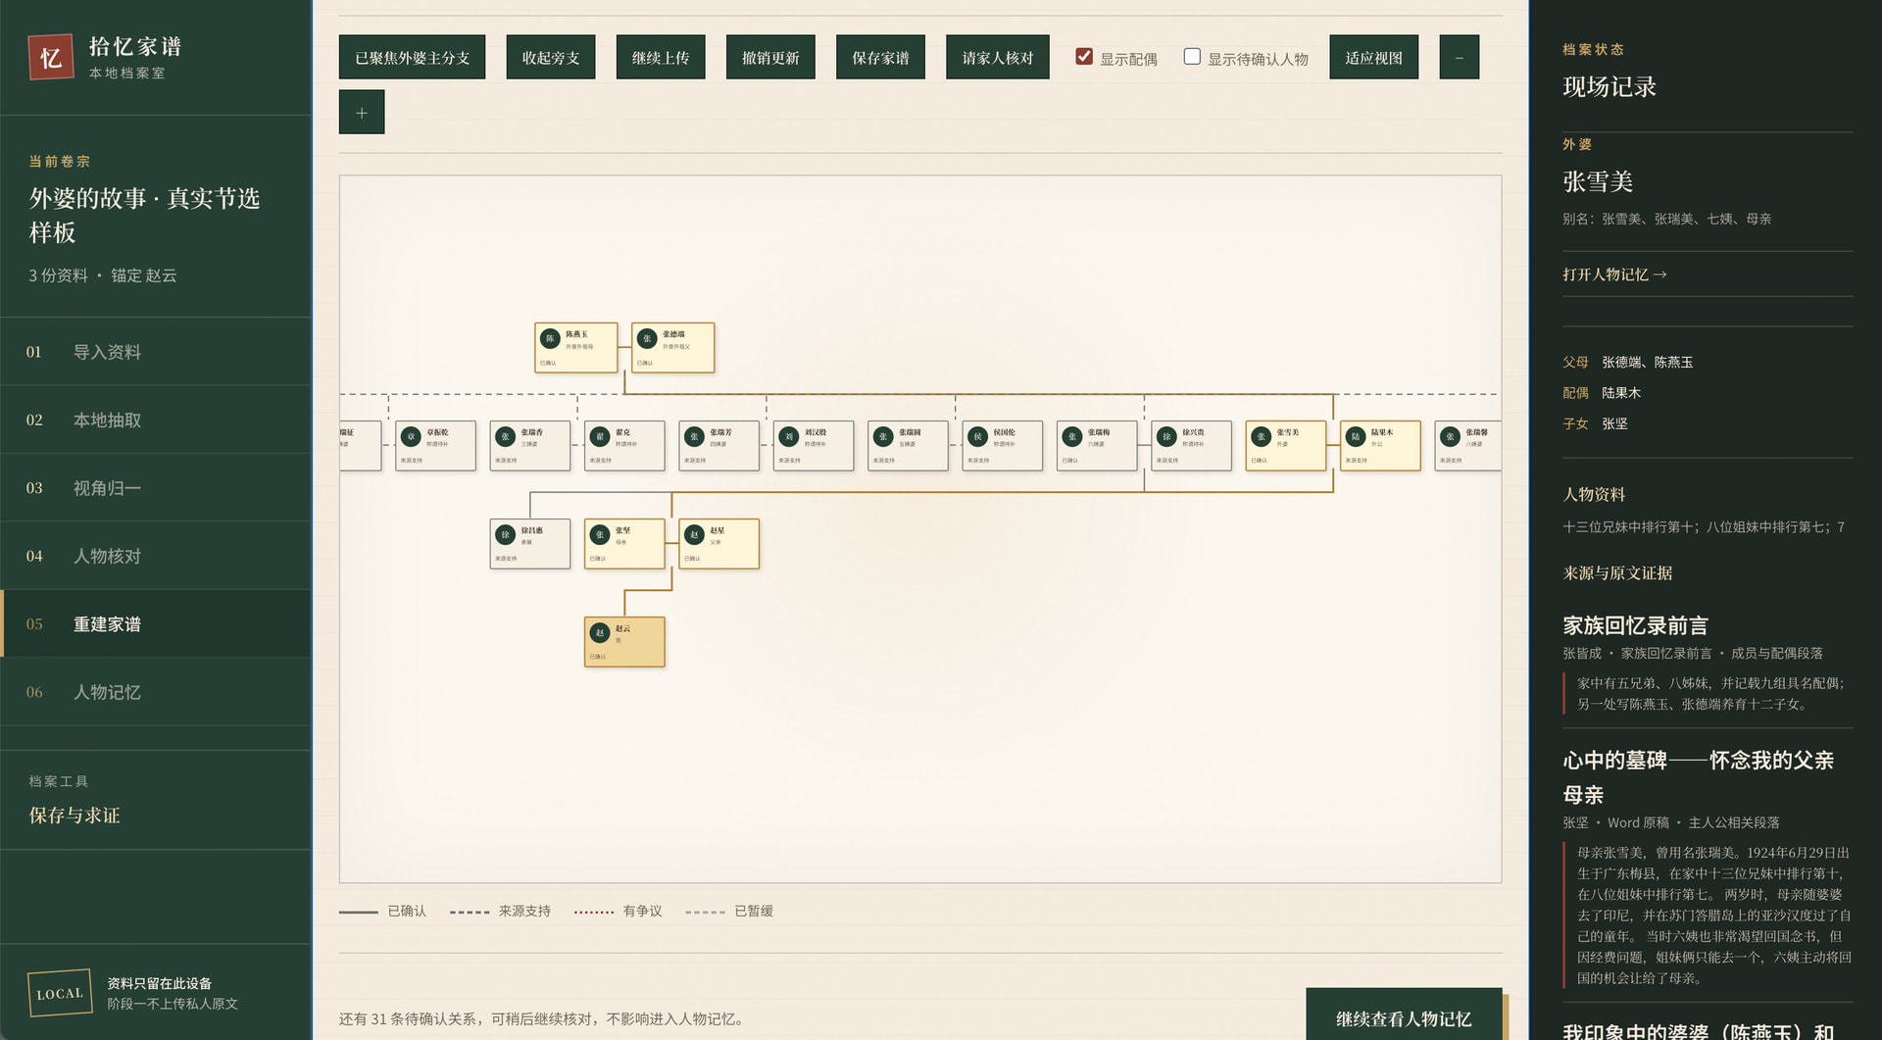The width and height of the screenshot is (1882, 1040).
Task: Click 已聚焦外婆主分支 button
Action: [412, 58]
